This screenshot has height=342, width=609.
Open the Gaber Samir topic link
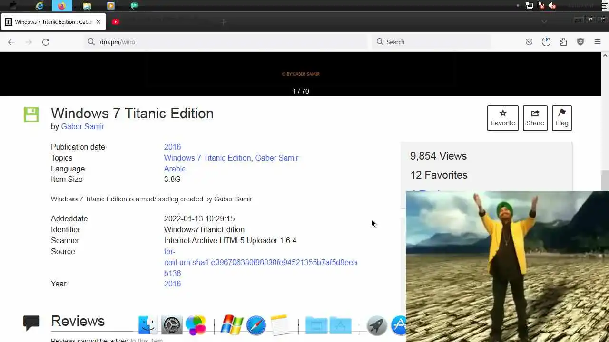tap(276, 158)
